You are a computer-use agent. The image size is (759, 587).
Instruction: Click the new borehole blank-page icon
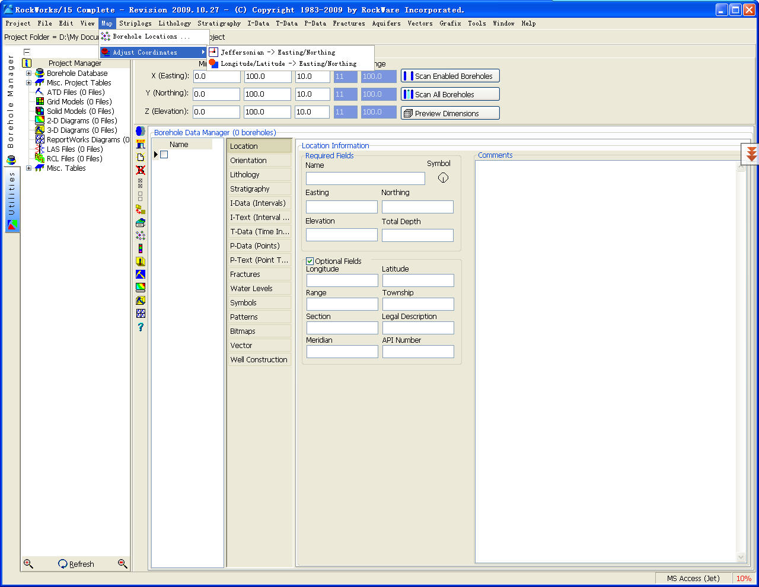coord(141,157)
